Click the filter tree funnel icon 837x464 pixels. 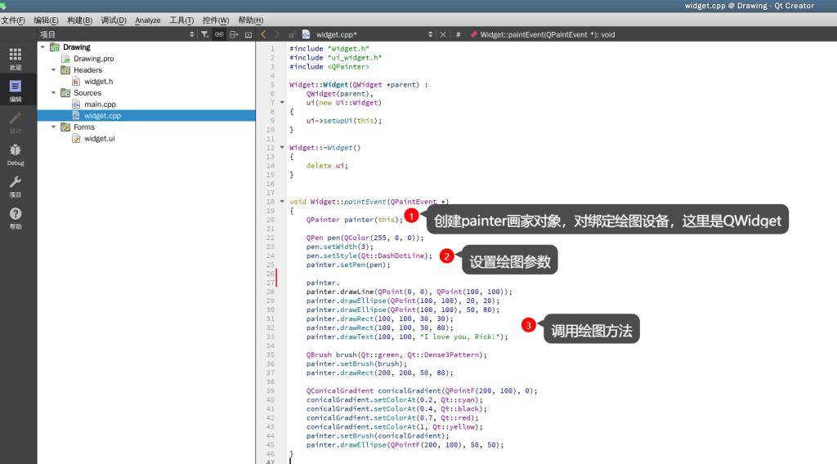point(205,34)
